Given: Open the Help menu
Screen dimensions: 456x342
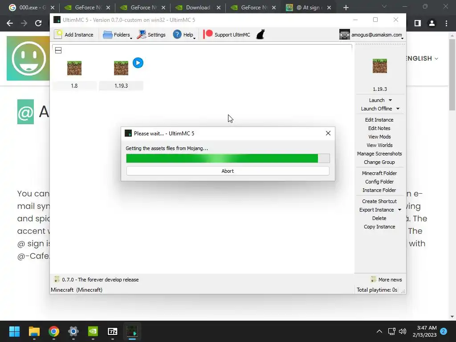Looking at the screenshot, I should click(184, 35).
